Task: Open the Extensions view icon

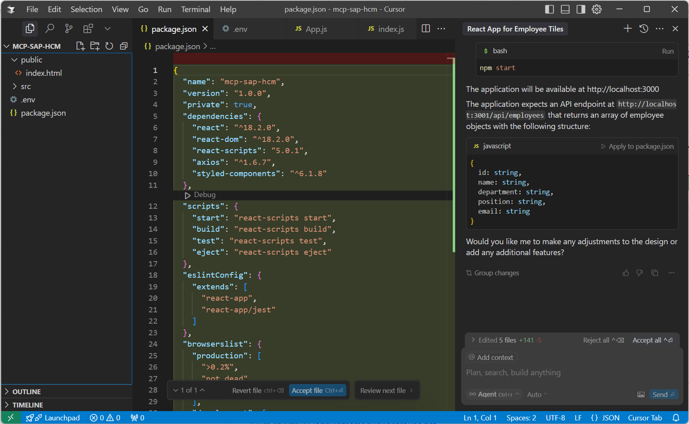Action: [x=88, y=29]
